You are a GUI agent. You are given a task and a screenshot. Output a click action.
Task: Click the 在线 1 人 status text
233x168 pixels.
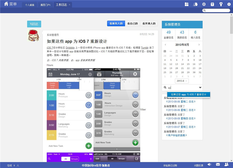[13, 165]
